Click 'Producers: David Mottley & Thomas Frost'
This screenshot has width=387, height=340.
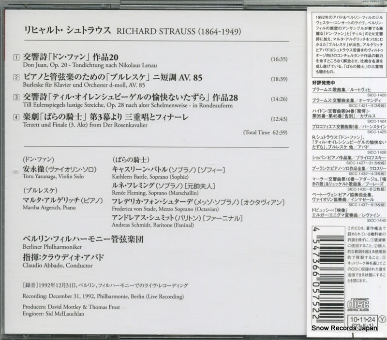71,307
